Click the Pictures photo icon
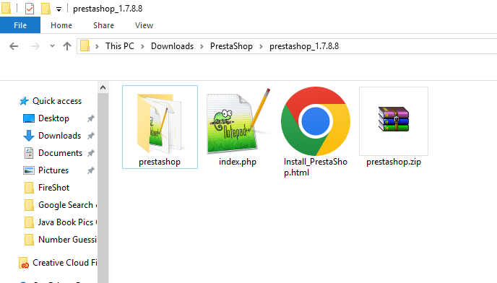Screen dimensions: 497x283 pos(29,170)
